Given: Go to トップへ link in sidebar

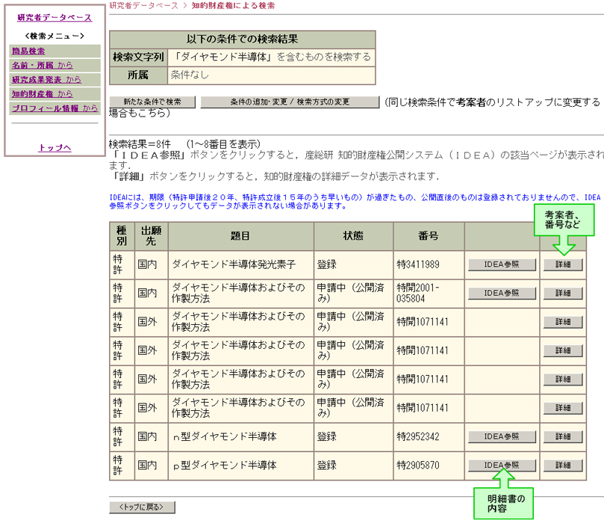Looking at the screenshot, I should tap(55, 148).
